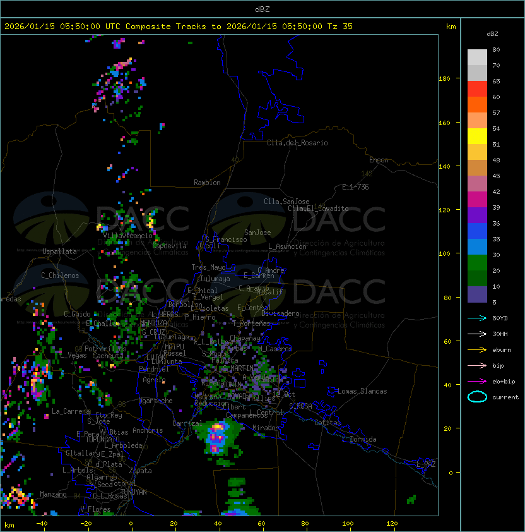
Task: Click the '100' tick on vertical km axis
Action: (444, 253)
